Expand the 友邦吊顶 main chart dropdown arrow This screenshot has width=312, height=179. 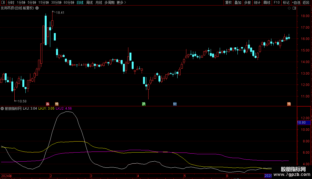coord(36,8)
